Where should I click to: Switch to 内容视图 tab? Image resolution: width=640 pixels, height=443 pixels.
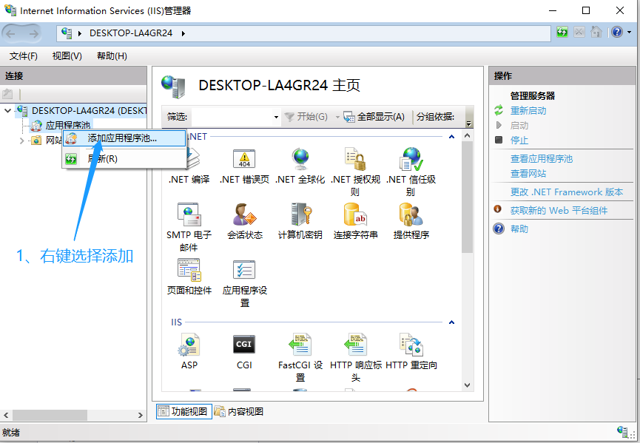point(239,412)
